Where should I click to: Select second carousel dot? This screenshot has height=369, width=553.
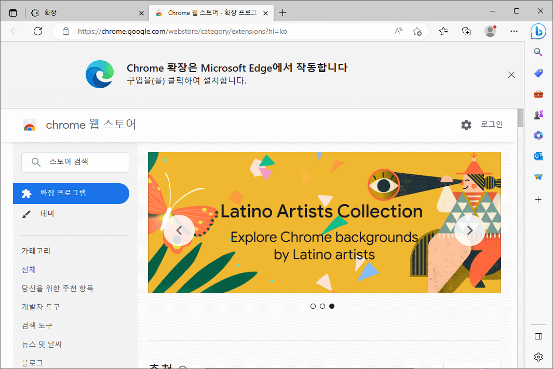click(x=322, y=306)
